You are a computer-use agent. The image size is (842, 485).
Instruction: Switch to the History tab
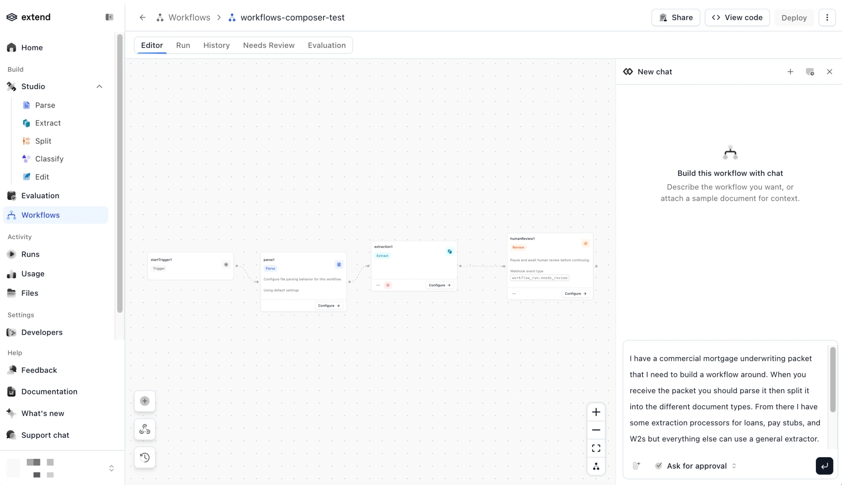coord(216,45)
